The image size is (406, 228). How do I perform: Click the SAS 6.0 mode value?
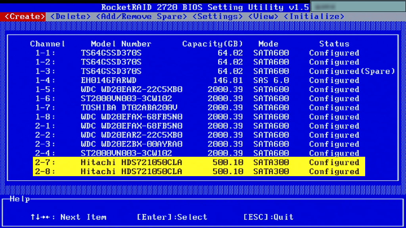tap(271, 80)
